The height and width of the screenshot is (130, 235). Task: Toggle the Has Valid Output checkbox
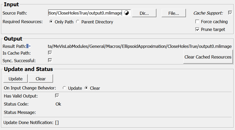(x=57, y=96)
